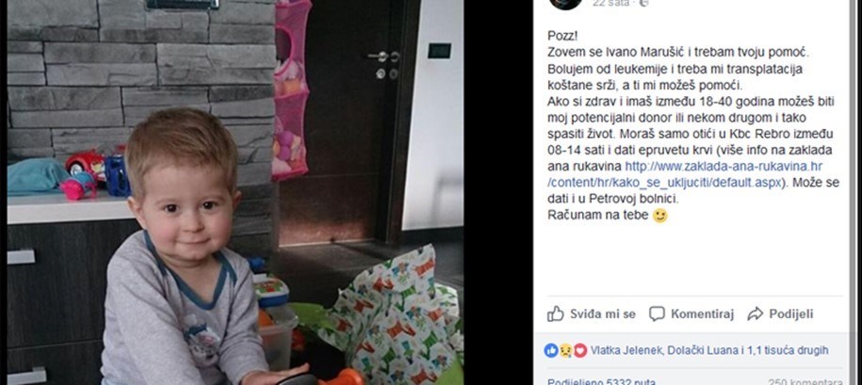Click the photo of the child
This screenshot has width=862, height=385.
coord(236,192)
